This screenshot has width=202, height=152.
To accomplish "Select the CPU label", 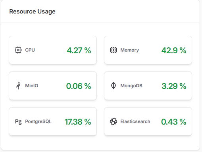I will point(30,50).
